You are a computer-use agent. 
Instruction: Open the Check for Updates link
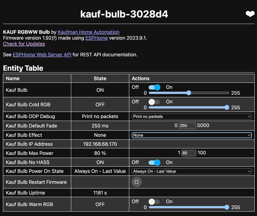[x=24, y=44]
